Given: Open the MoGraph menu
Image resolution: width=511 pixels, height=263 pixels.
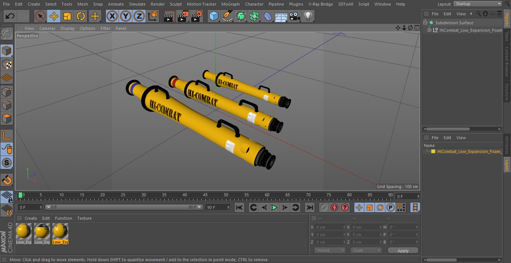Looking at the screenshot, I should point(230,4).
